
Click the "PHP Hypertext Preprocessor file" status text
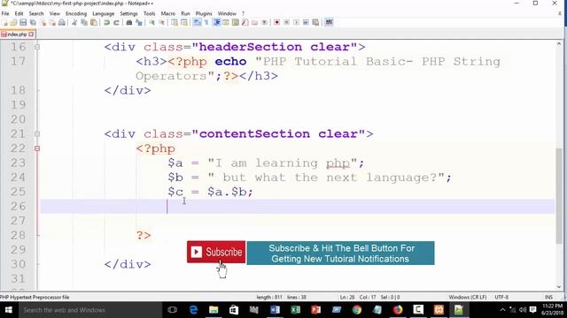click(35, 297)
